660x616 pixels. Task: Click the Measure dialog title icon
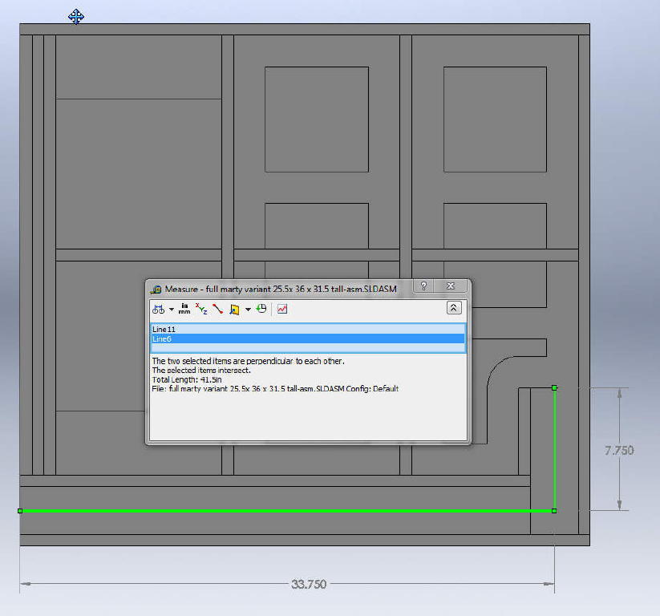point(156,290)
